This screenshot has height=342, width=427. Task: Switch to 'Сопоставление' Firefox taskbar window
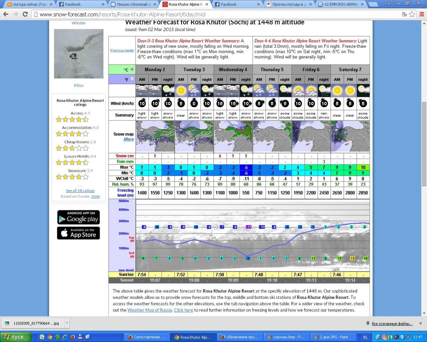(147, 337)
